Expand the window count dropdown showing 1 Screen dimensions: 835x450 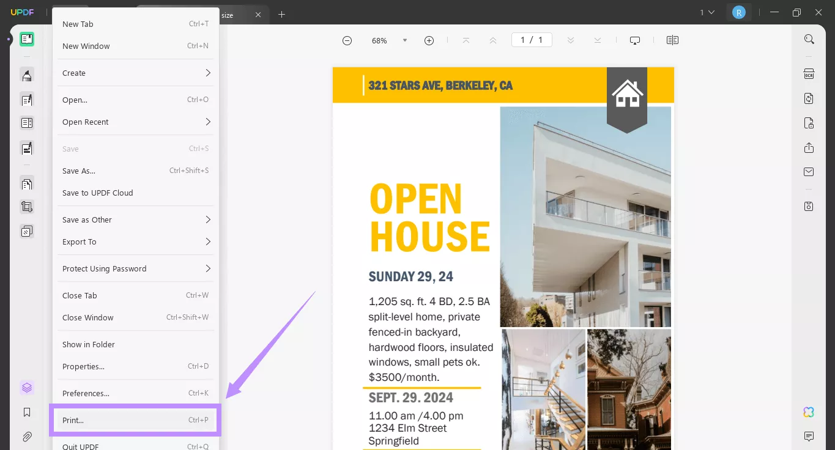pyautogui.click(x=707, y=12)
